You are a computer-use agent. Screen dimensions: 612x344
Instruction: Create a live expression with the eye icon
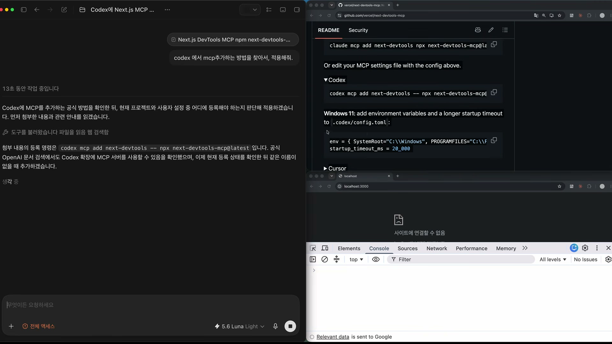[x=376, y=259]
